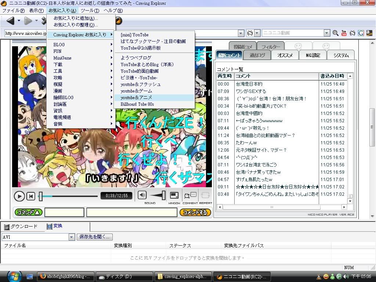
Task: Toggle the COMMENT display icon
Action: click(x=190, y=195)
